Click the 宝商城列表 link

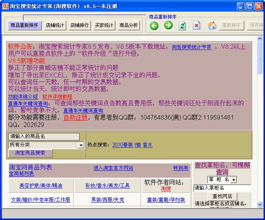click(x=21, y=174)
